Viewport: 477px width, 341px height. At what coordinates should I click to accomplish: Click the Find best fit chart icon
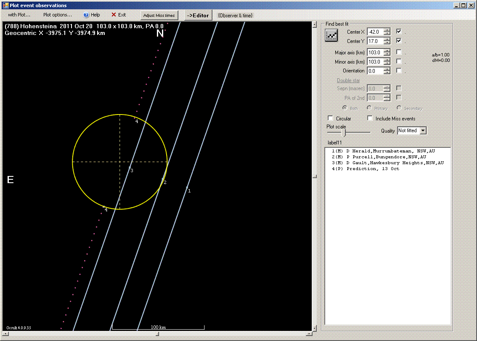coord(331,35)
